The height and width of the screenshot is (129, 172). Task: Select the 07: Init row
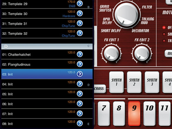tap(47, 113)
